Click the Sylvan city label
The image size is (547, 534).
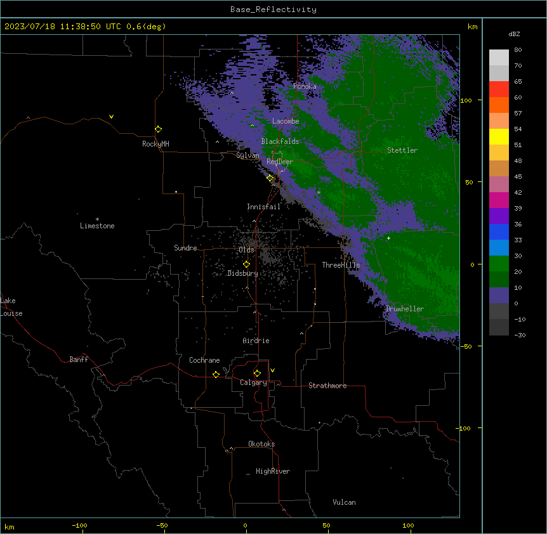247,155
